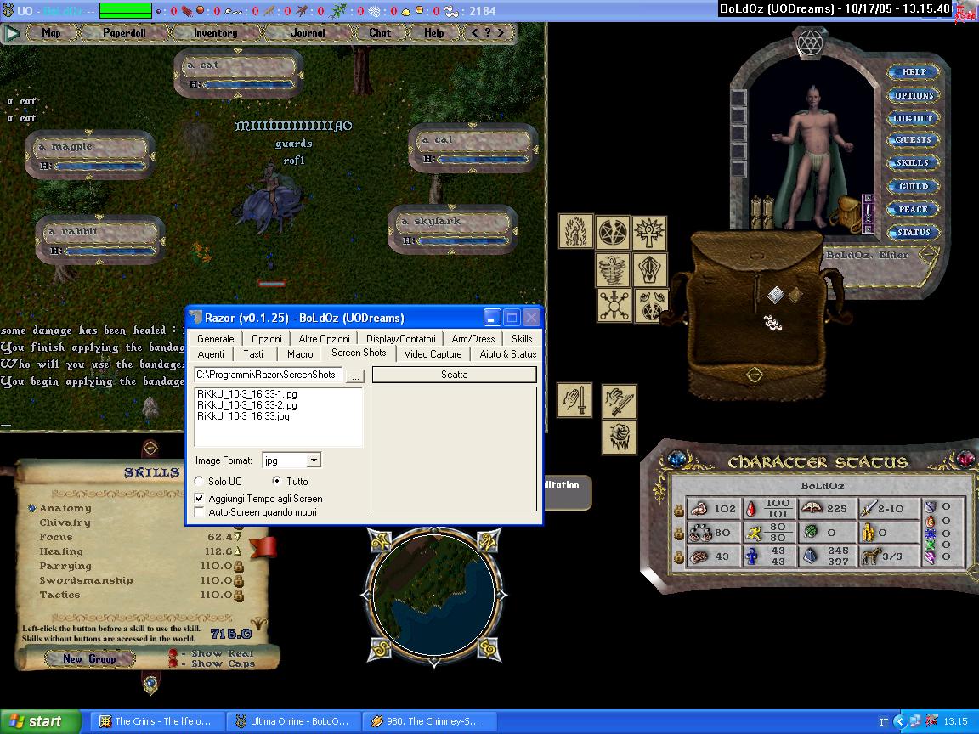This screenshot has height=734, width=979.
Task: Click the health bar of a rabbit
Action: [110, 251]
